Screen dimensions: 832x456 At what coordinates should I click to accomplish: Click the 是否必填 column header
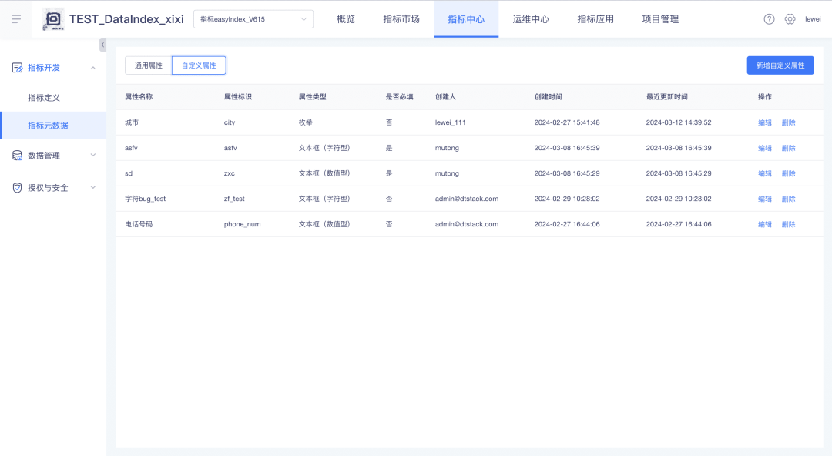[400, 96]
